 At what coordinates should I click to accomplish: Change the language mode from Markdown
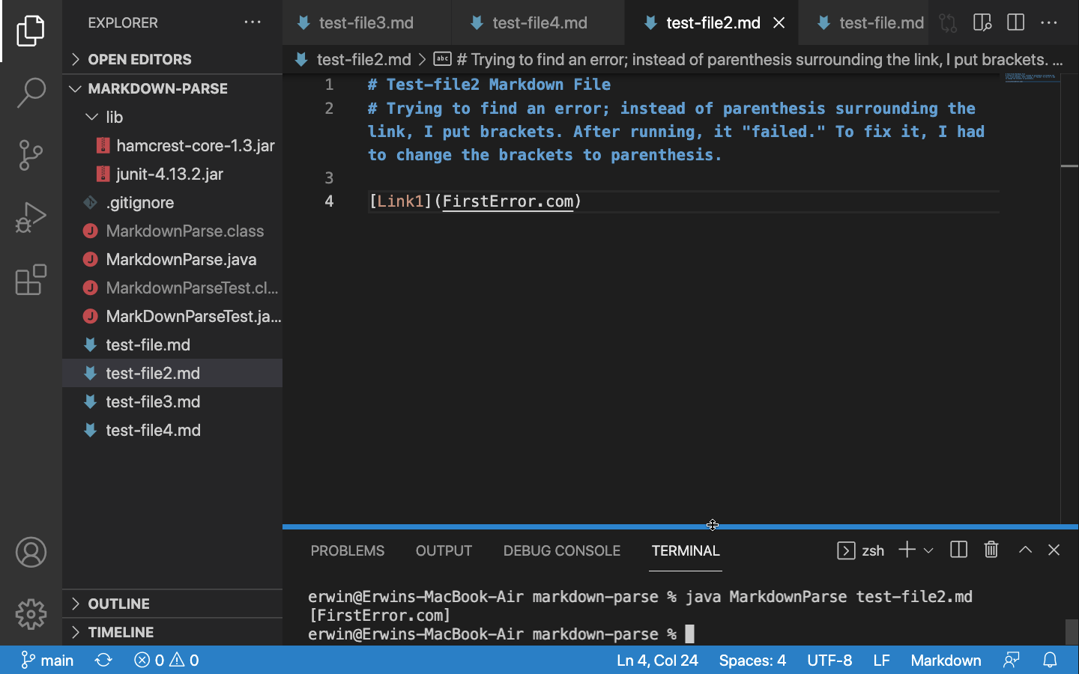[x=946, y=660]
